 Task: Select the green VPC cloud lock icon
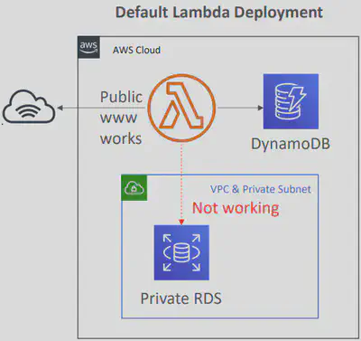(x=134, y=188)
